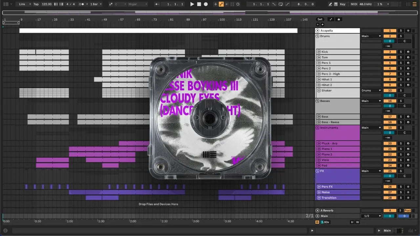
Task: Toggle the metronome in the control bar
Action: [x=82, y=4]
